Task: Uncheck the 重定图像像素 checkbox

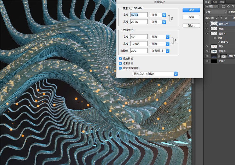Action: [120, 68]
